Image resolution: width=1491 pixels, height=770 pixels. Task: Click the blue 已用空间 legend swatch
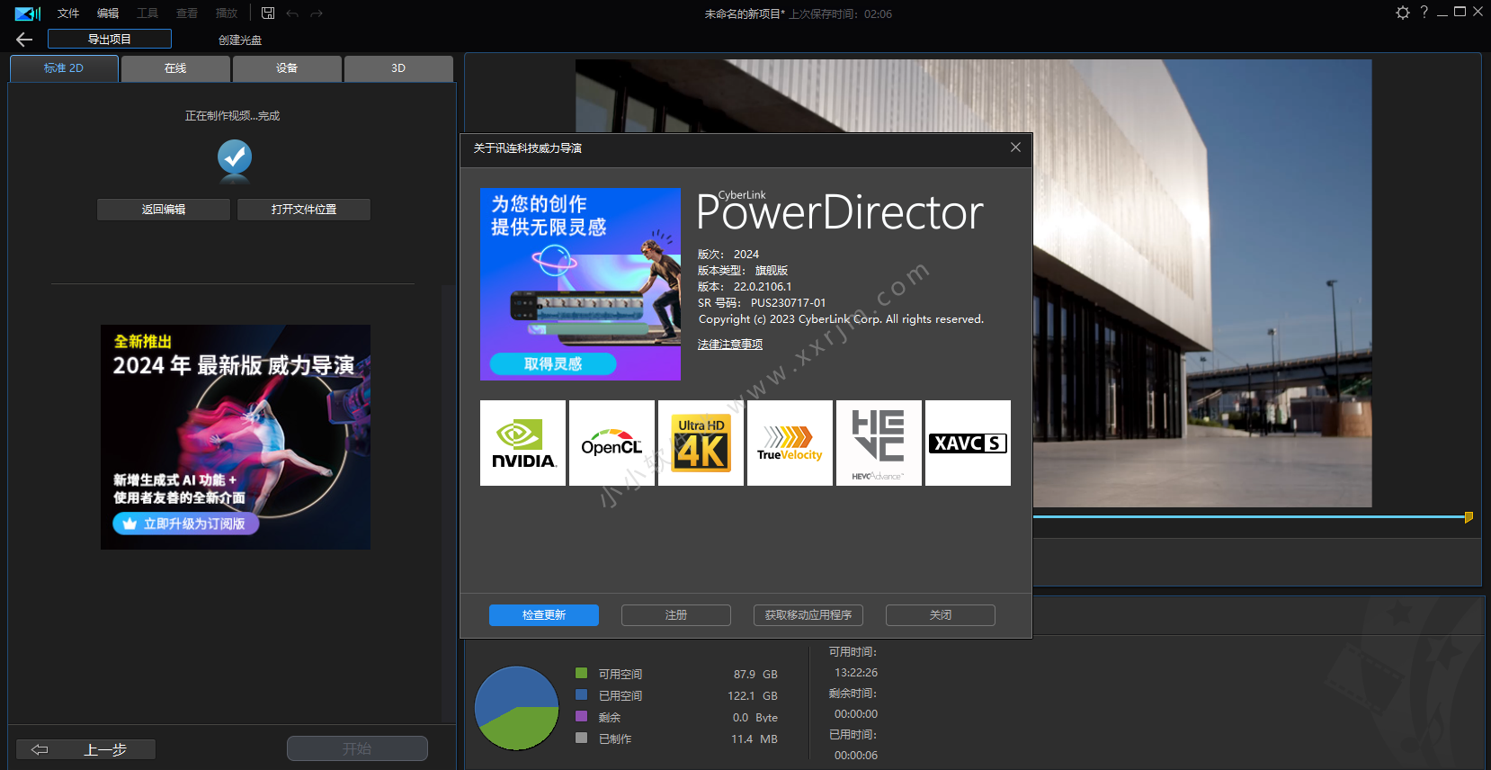point(581,694)
